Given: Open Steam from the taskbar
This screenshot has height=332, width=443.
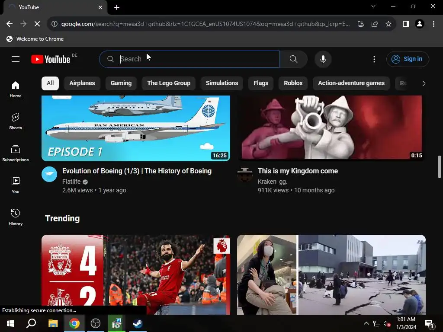Looking at the screenshot, I should coord(138,323).
